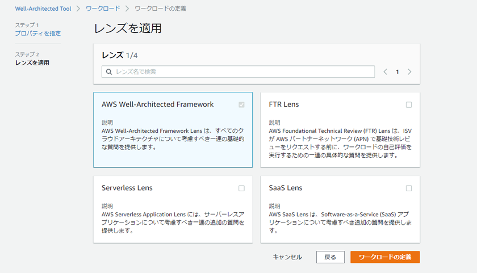477x273 pixels.
Task: Click the FTR Lens description text
Action: tap(340, 143)
